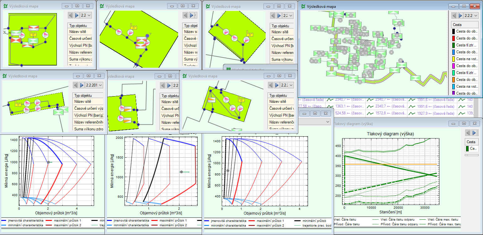
Task: Open date dropdown in third top map window
Action: [288, 15]
